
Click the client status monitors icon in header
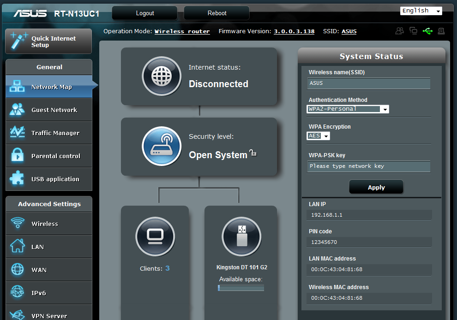pyautogui.click(x=413, y=30)
